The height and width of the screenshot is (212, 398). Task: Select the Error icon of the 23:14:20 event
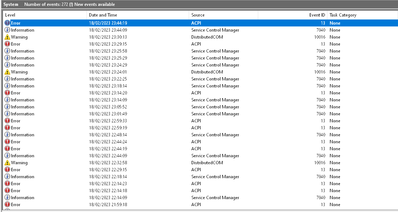7,93
